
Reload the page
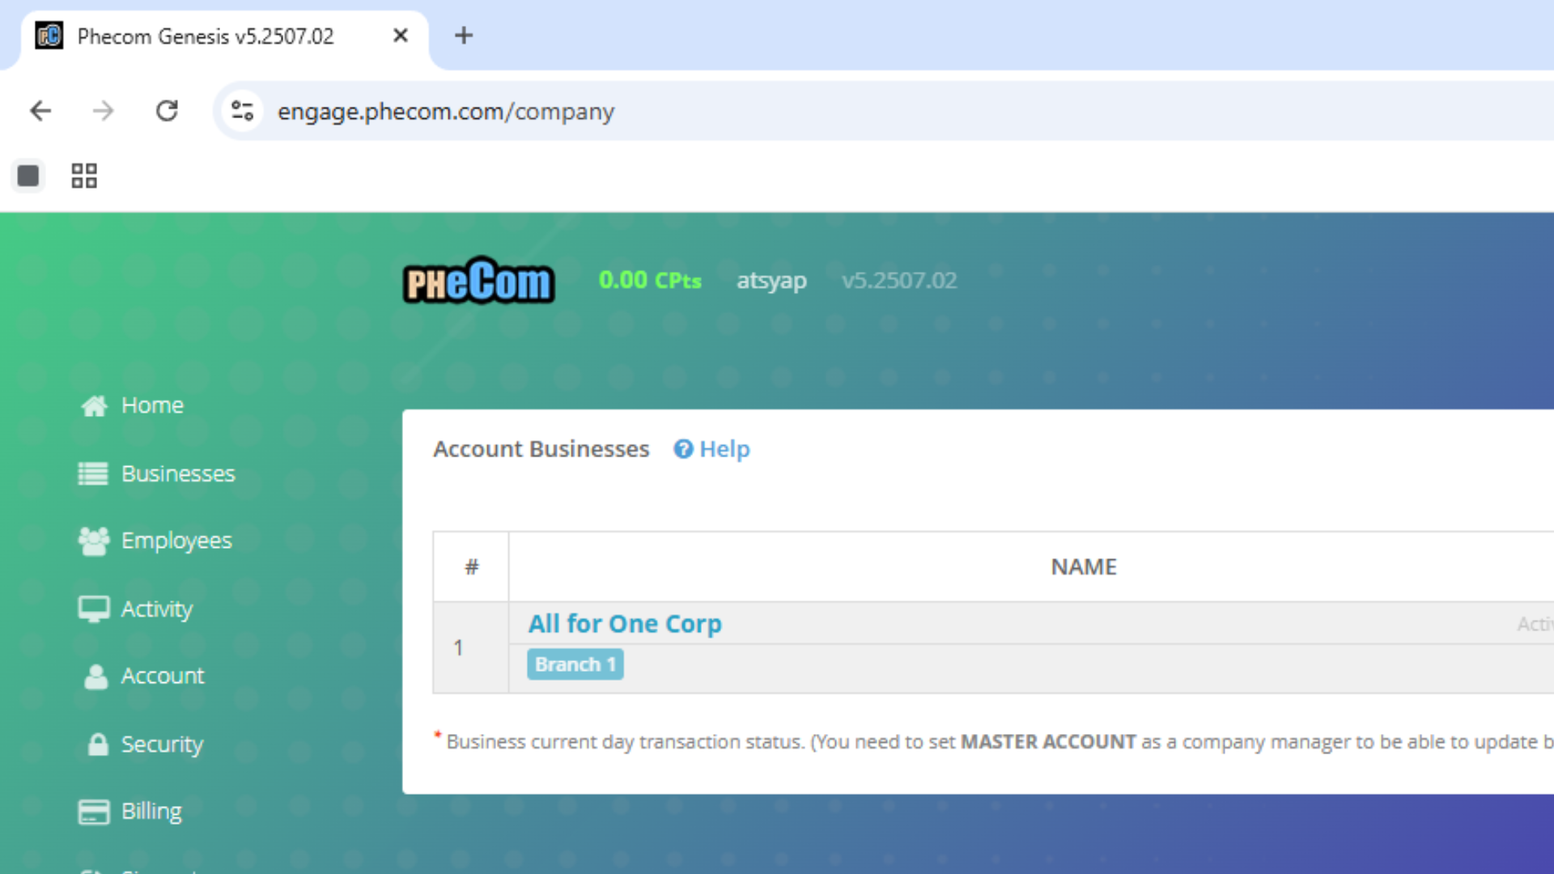click(167, 111)
